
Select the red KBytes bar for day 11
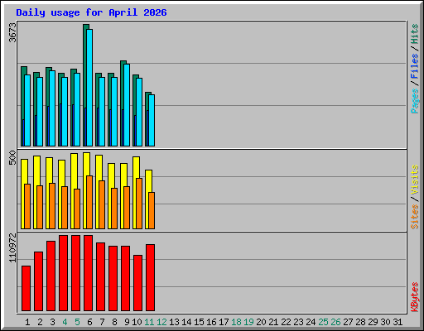coord(150,277)
